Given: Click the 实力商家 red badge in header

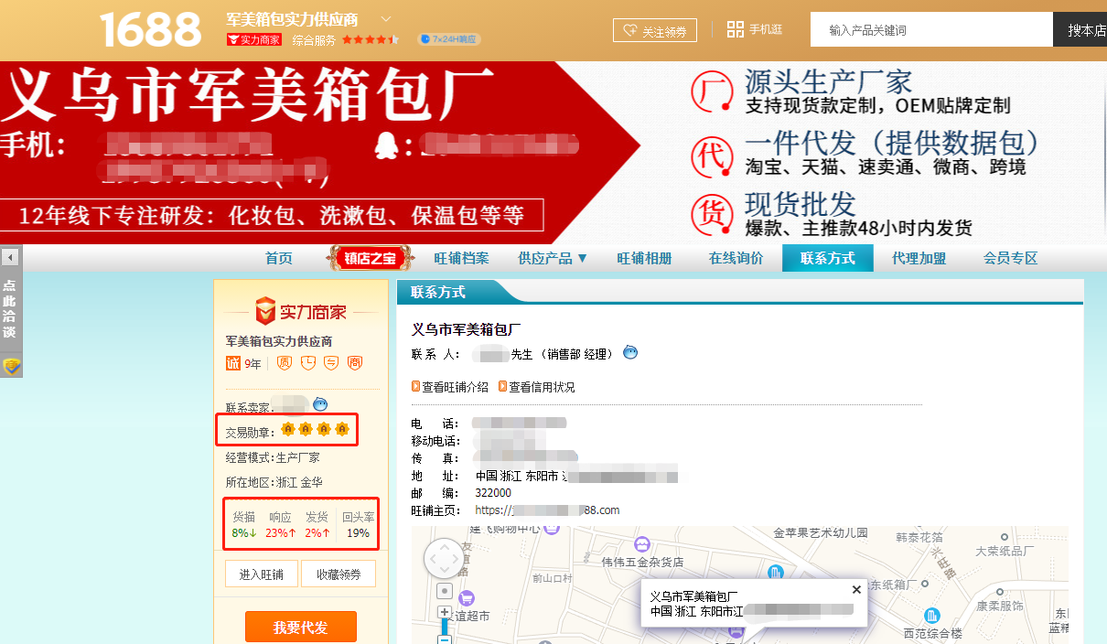Looking at the screenshot, I should (x=253, y=39).
